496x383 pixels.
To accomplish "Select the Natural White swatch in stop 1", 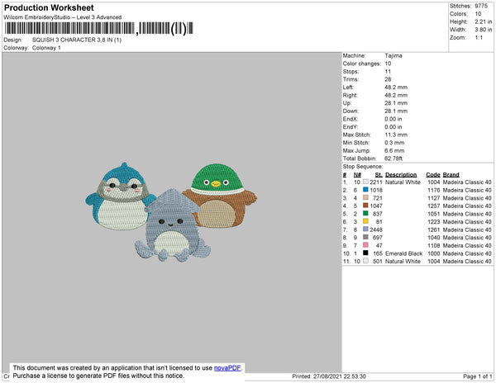I will pyautogui.click(x=365, y=182).
